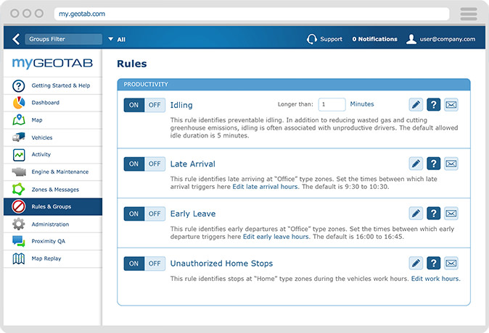Edit the Unauthorized Home Stops rule pencil icon
The image size is (489, 333).
pos(416,264)
